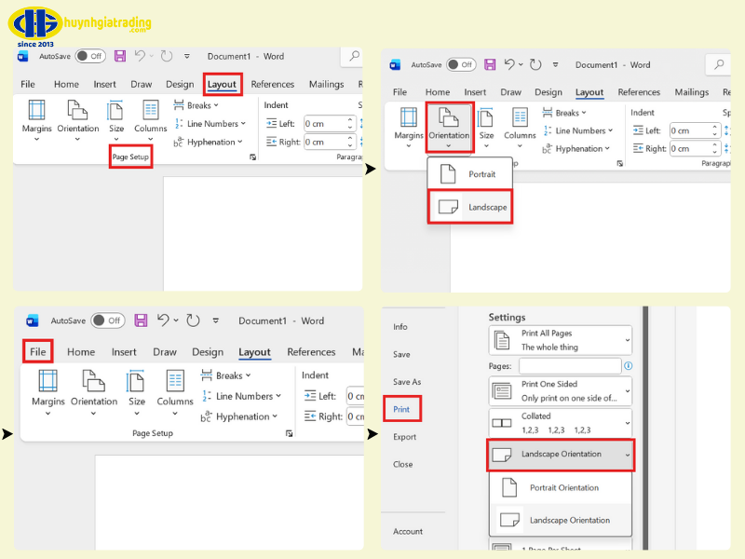Choose the Portrait page icon in Orientation menu

click(448, 174)
